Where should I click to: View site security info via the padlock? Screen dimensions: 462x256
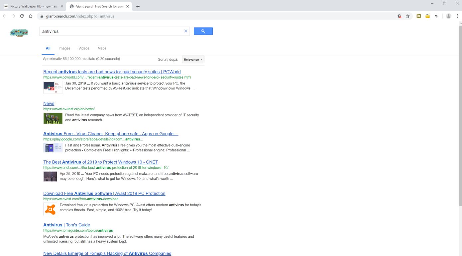[42, 16]
